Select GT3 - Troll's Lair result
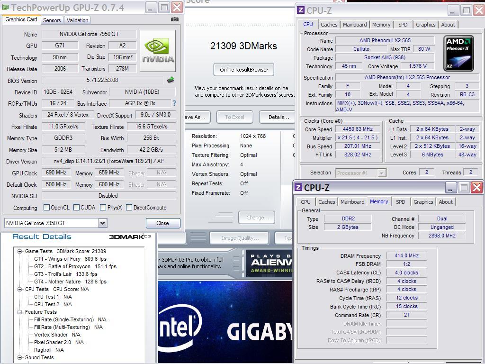The width and height of the screenshot is (485, 364). (65, 274)
